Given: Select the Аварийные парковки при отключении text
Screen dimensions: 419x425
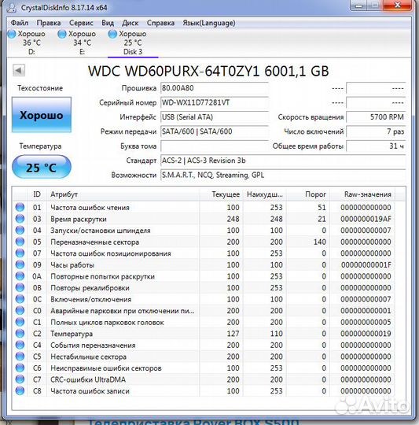Looking at the screenshot, I should (x=123, y=311).
